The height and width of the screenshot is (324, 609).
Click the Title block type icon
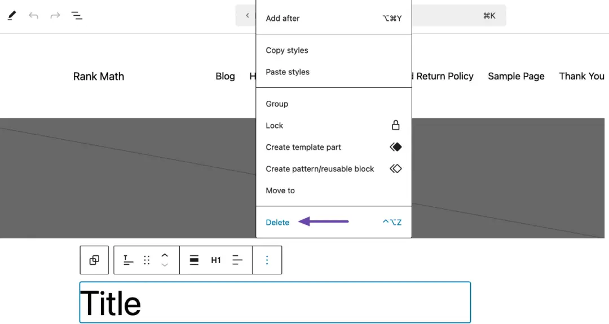pyautogui.click(x=129, y=260)
